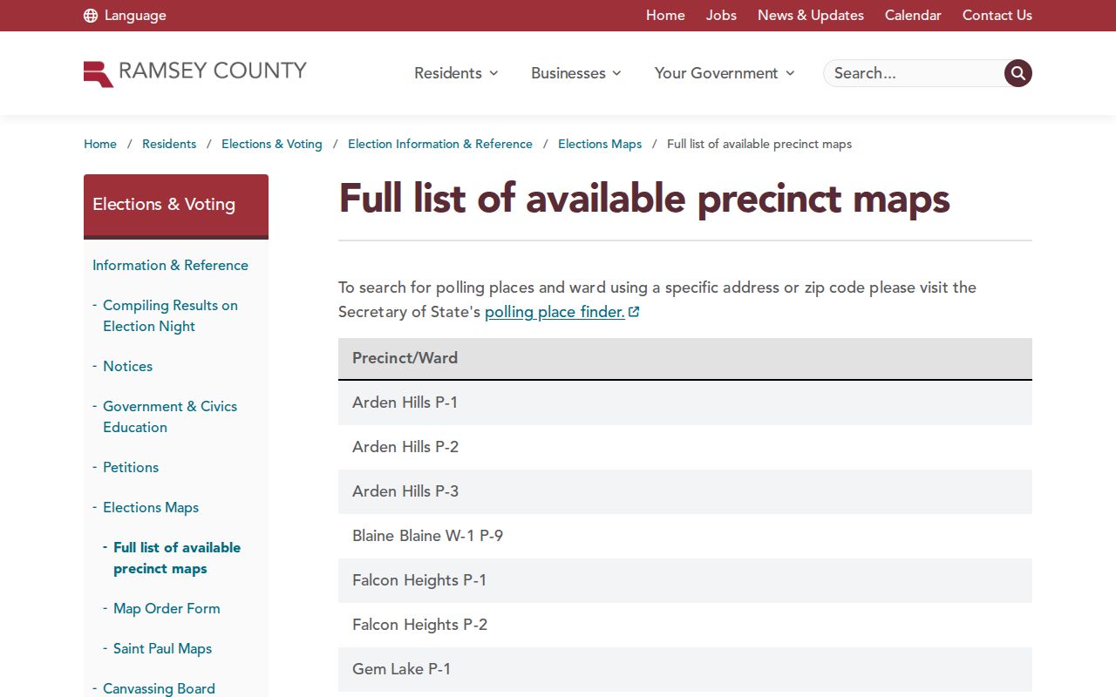Click the Ramsey County logo

click(x=195, y=73)
